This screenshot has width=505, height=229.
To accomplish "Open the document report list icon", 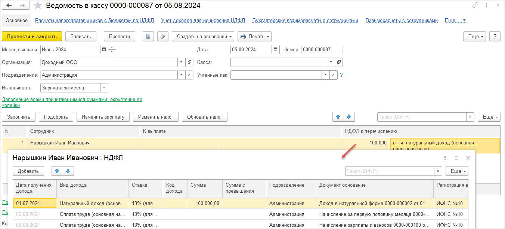I will click(x=148, y=36).
